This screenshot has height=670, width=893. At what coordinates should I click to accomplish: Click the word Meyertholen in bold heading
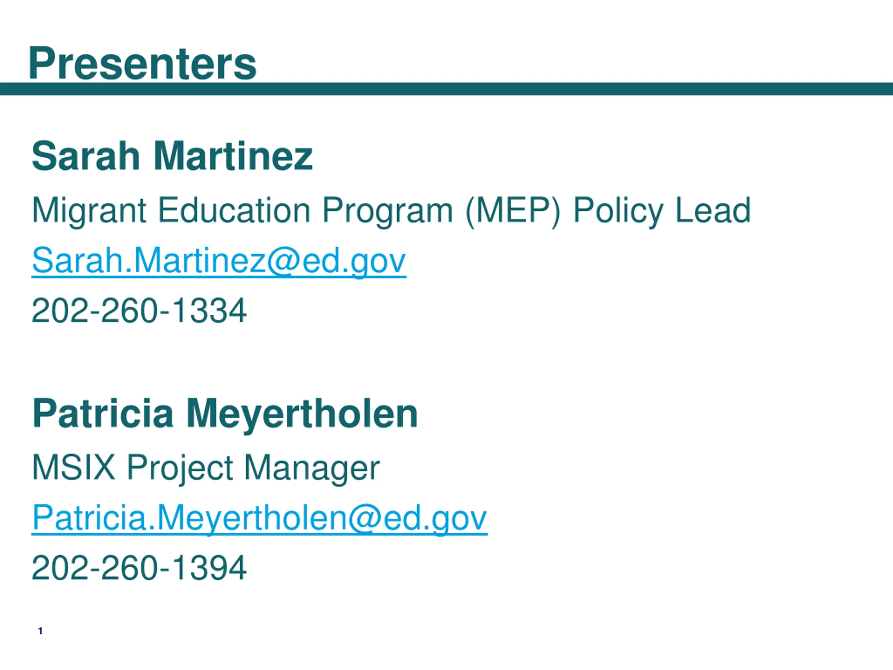pos(302,413)
